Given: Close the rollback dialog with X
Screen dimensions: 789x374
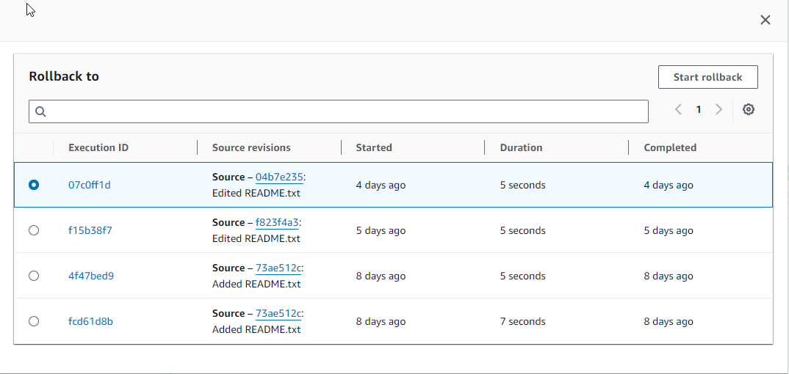Looking at the screenshot, I should click(765, 20).
